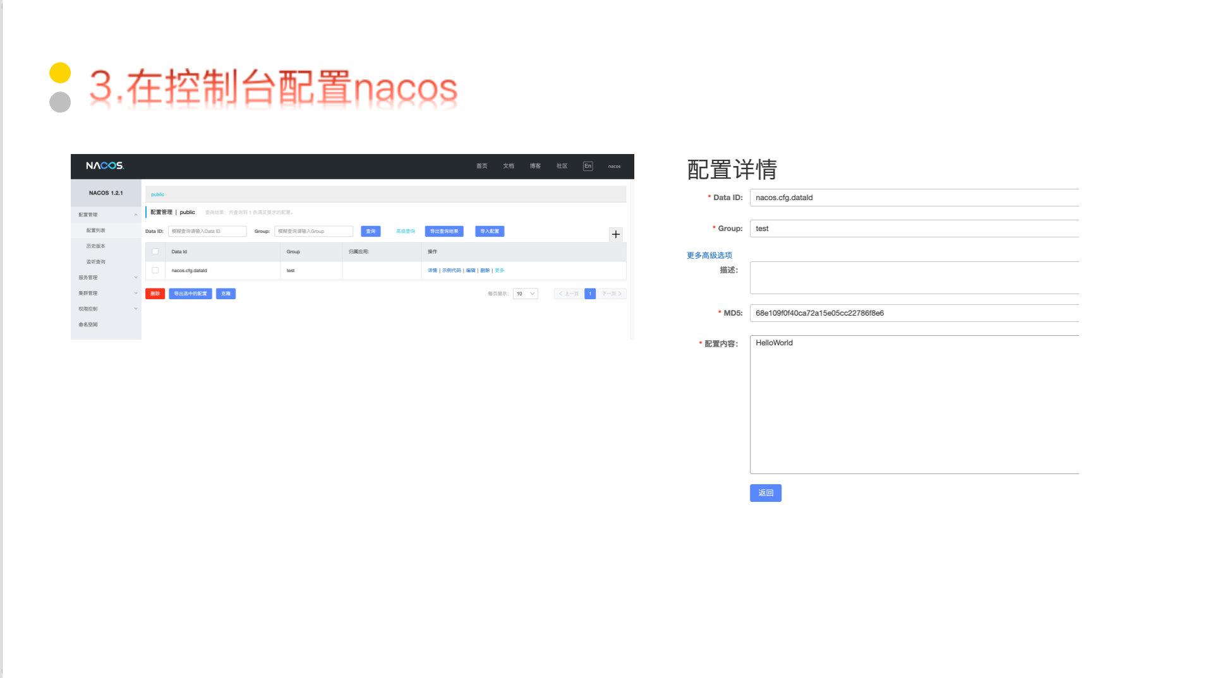Open 文档 in the top navigation
The image size is (1213, 678).
(x=509, y=166)
